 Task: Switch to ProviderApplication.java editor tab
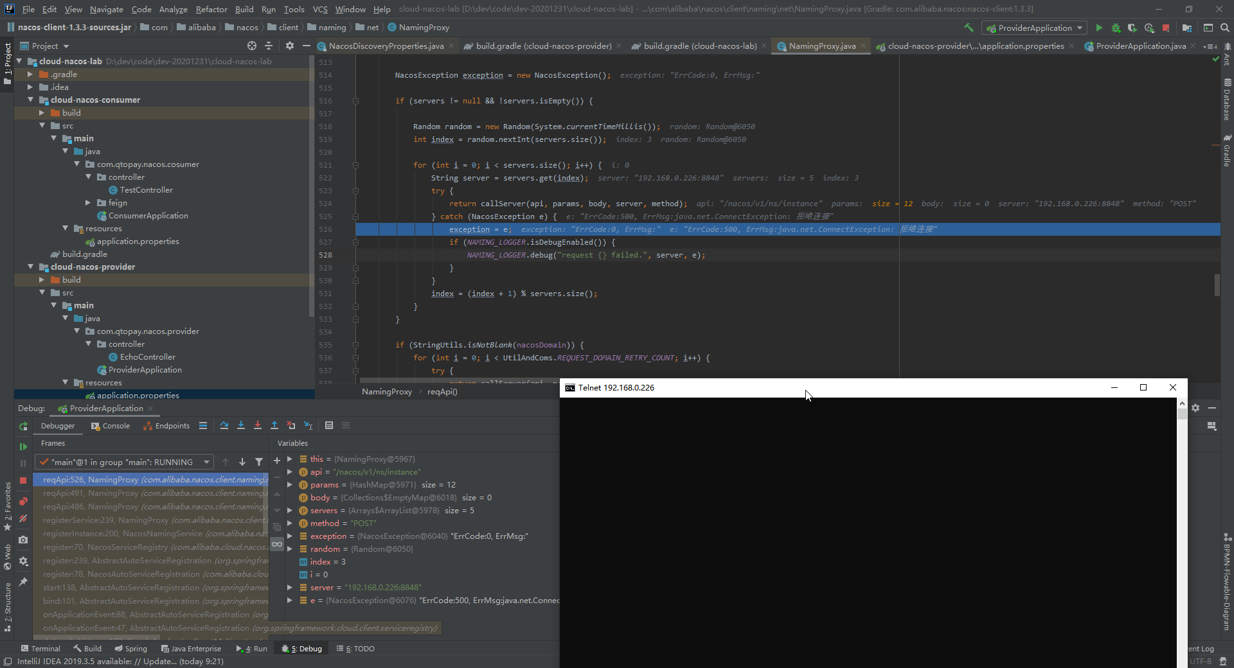pos(1141,46)
